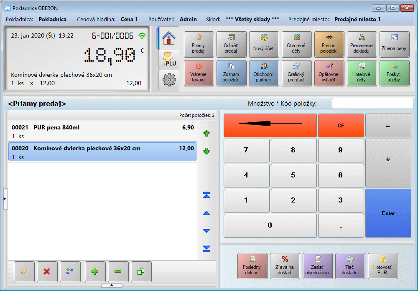Open the settings gear tab

[168, 80]
